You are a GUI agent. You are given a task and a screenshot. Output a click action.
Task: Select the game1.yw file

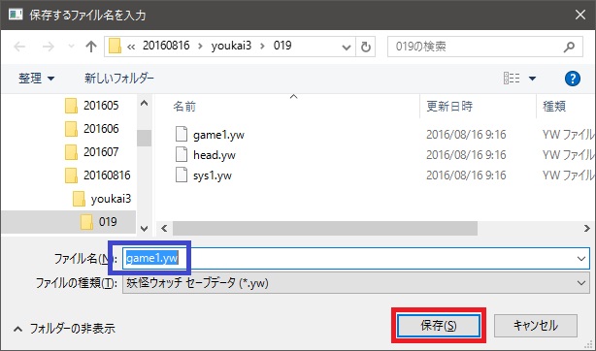[x=218, y=135]
